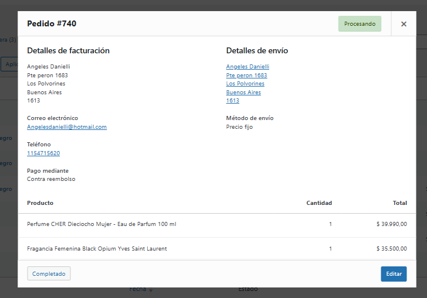Click Angeles Danielli link under shipping details
The height and width of the screenshot is (298, 427).
[248, 67]
